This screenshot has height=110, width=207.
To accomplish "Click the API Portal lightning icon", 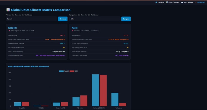I will [x=196, y=2].
